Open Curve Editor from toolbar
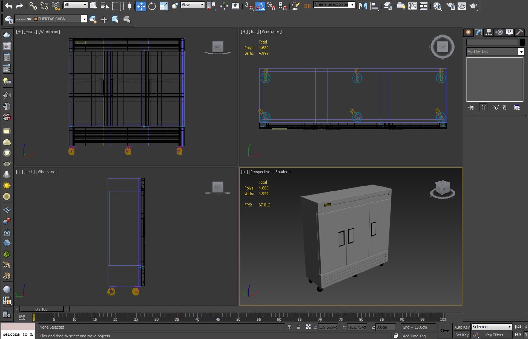 click(x=412, y=6)
